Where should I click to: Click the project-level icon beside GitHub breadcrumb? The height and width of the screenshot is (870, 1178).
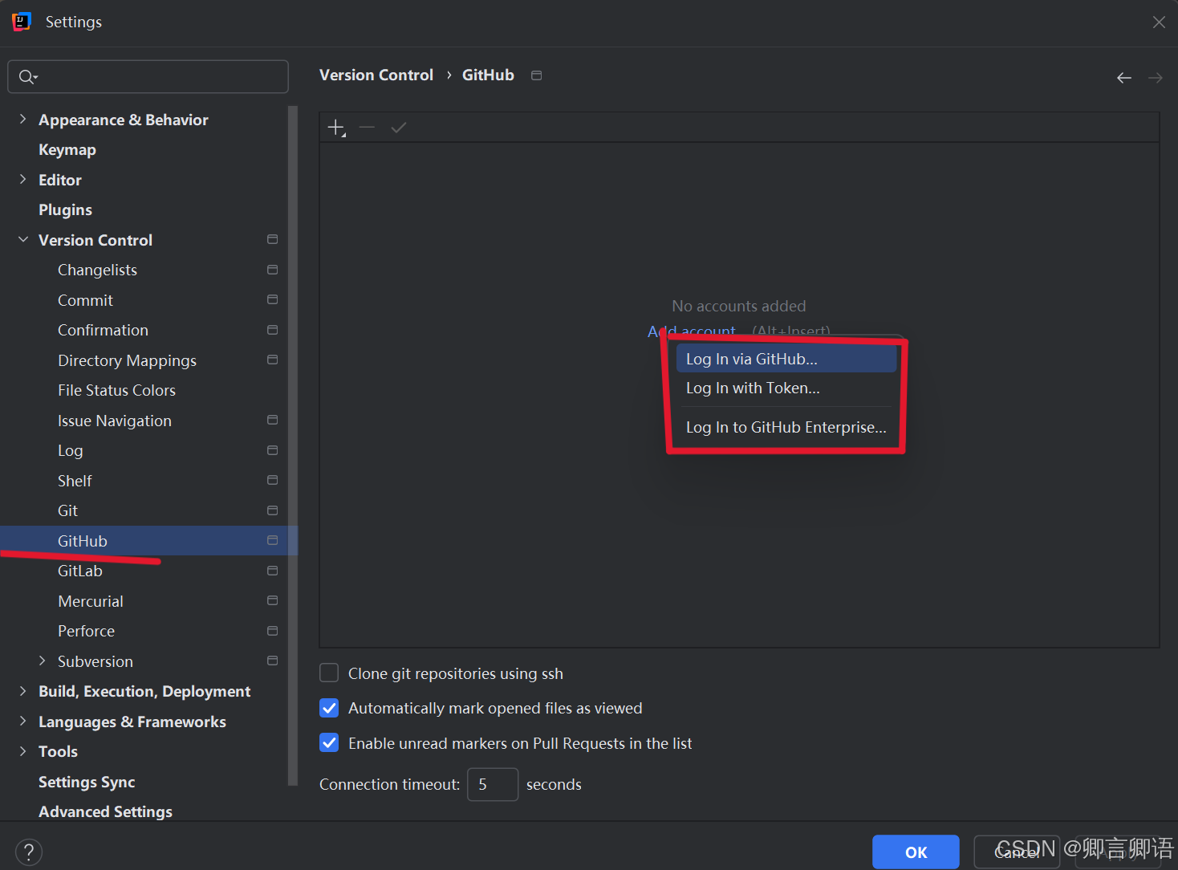click(537, 75)
